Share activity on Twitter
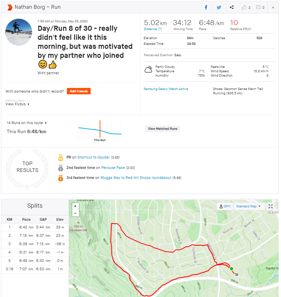This screenshot has width=281, height=297. [219, 7]
